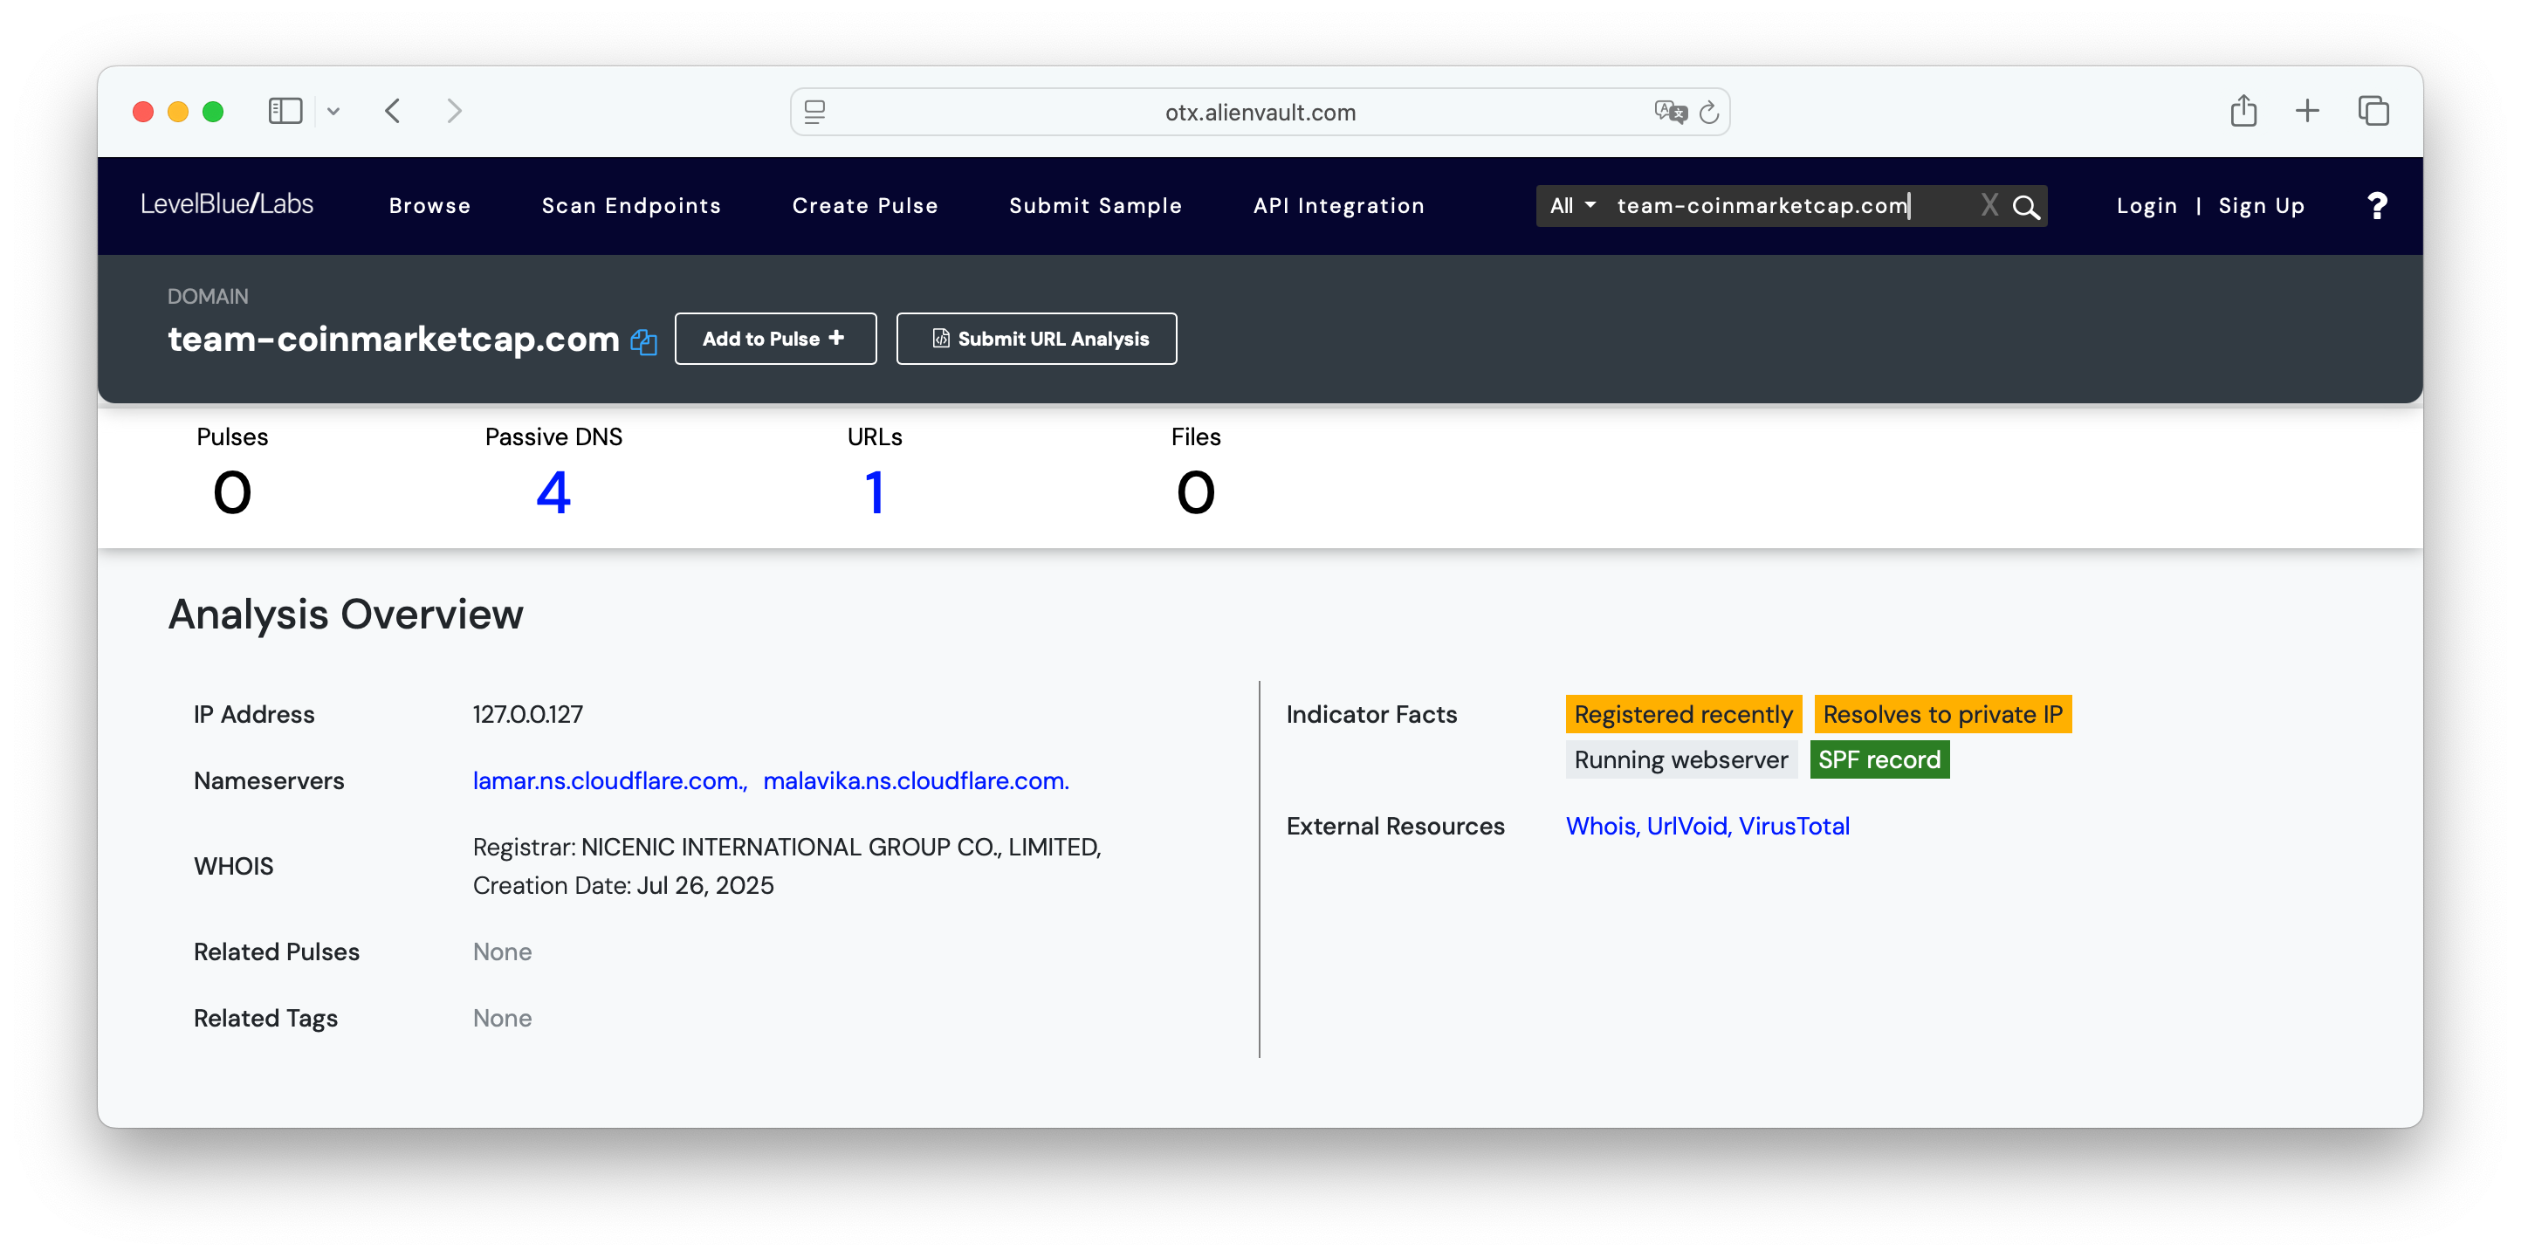Expand sidebar options chevron
2521x1257 pixels.
(x=333, y=112)
